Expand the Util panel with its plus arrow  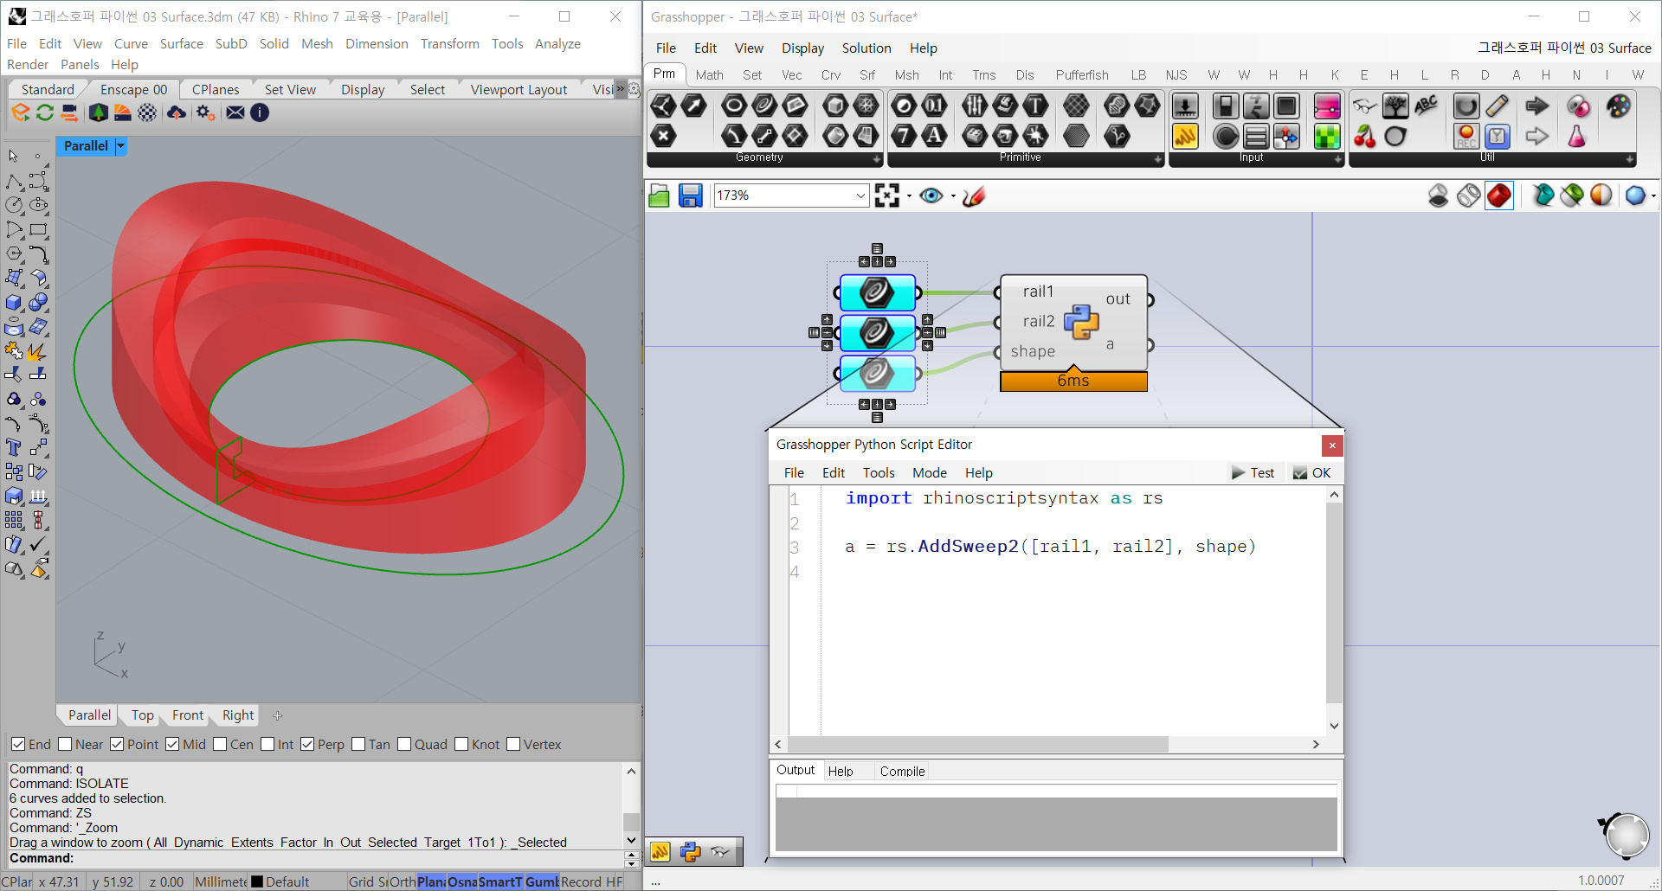(x=1630, y=160)
